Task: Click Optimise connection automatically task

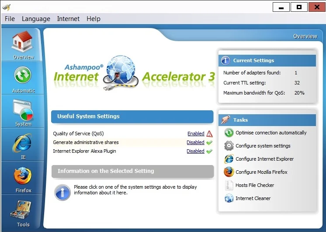Action: (x=271, y=133)
